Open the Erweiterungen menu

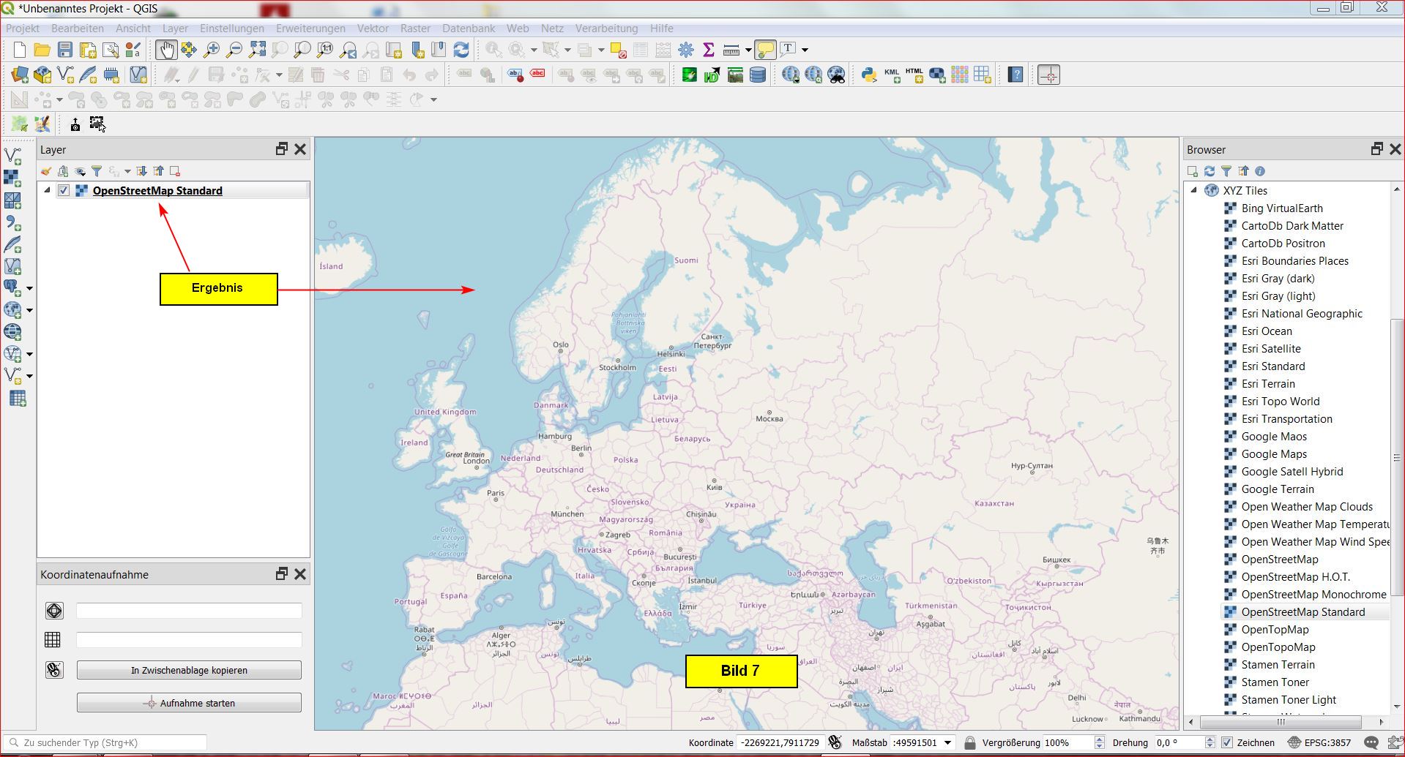(x=310, y=29)
